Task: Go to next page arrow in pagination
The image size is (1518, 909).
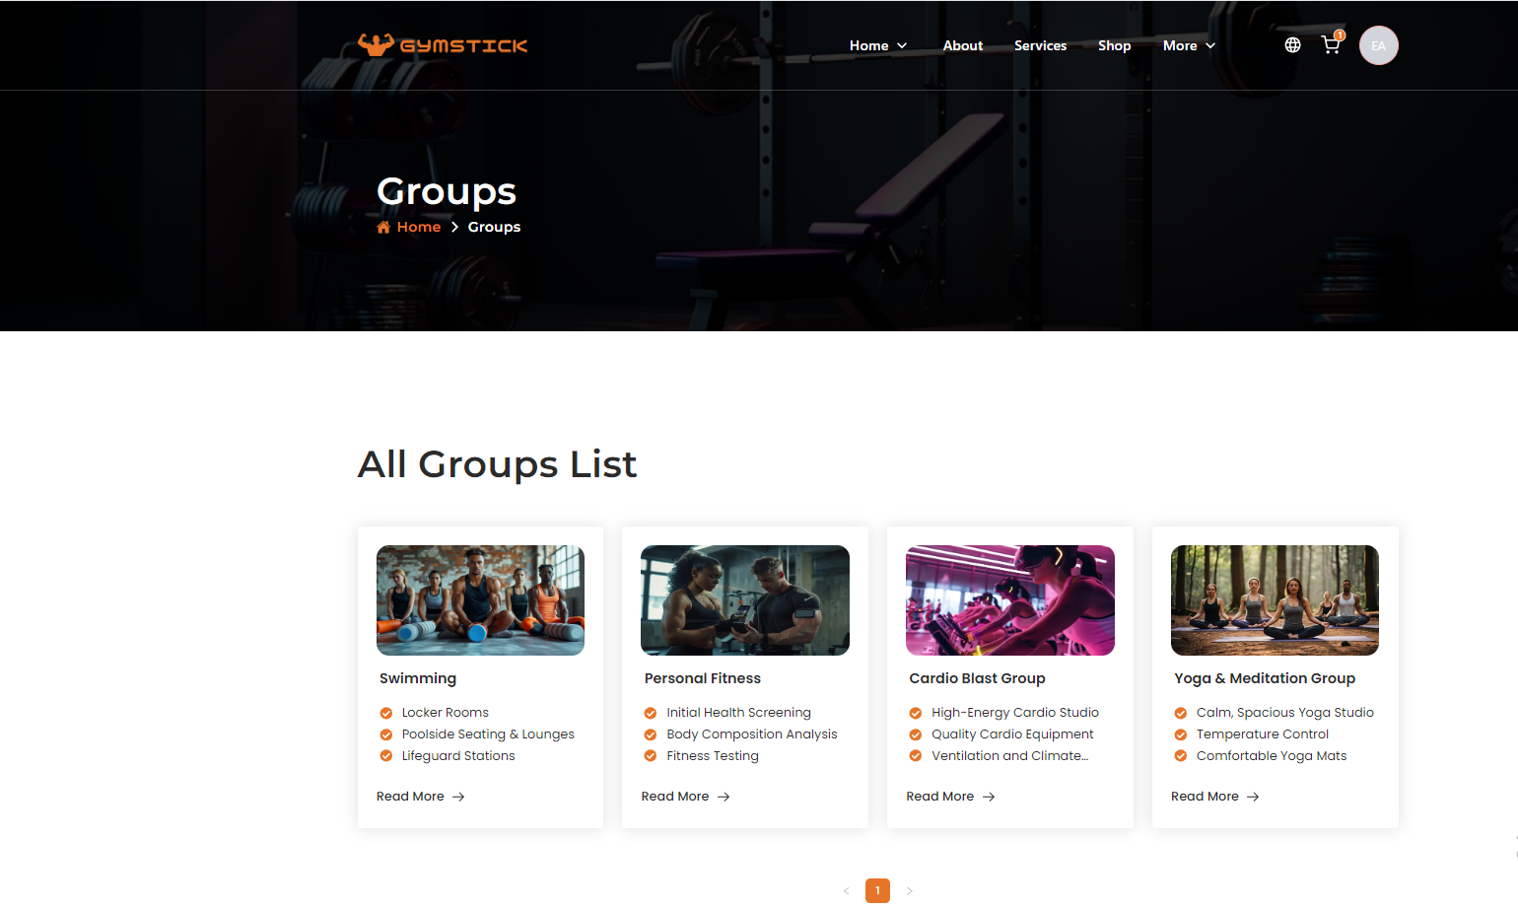Action: coord(909,890)
